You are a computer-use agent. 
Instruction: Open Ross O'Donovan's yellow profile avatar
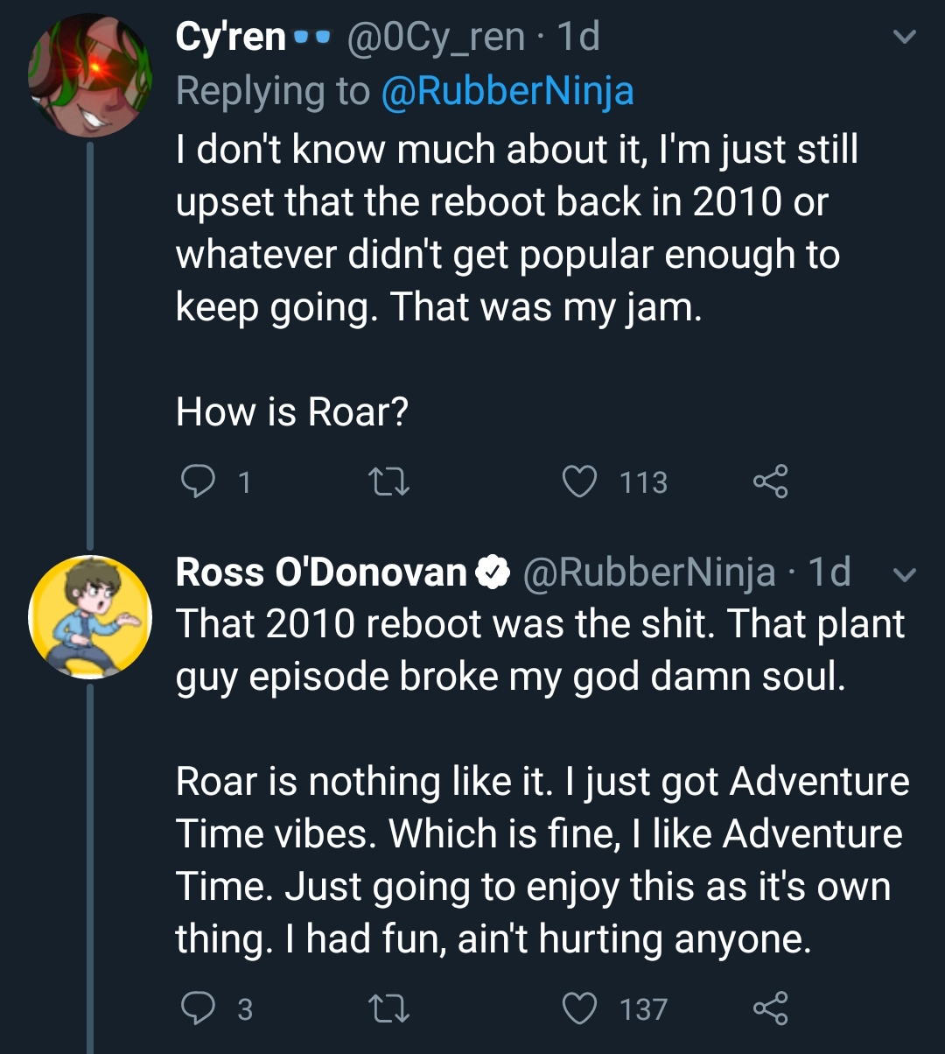pos(91,617)
